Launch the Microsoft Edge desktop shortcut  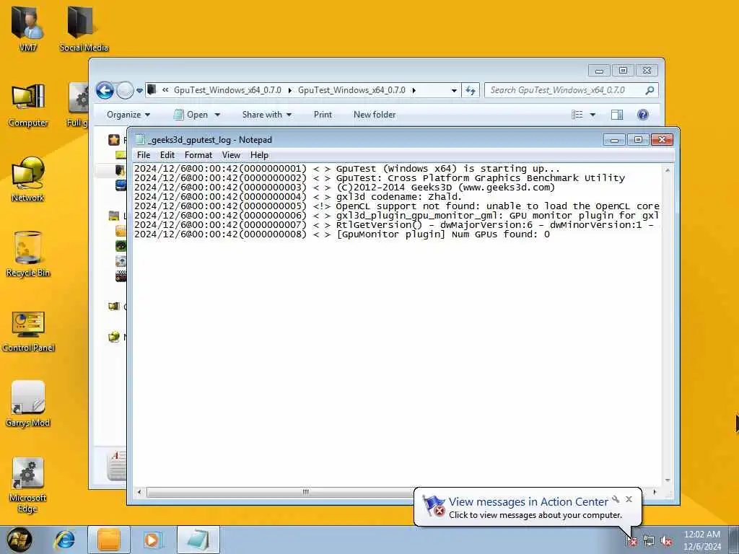28,485
